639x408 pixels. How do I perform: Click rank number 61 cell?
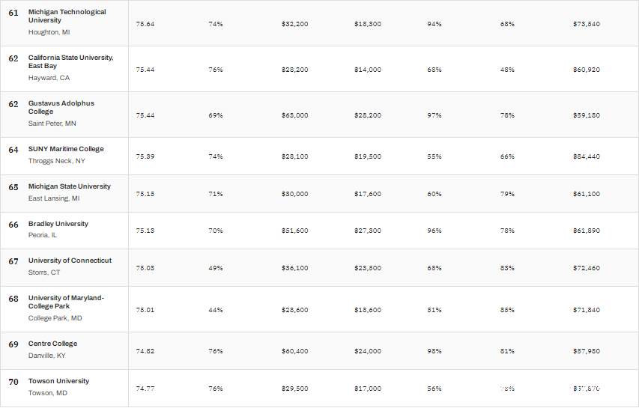[x=13, y=13]
